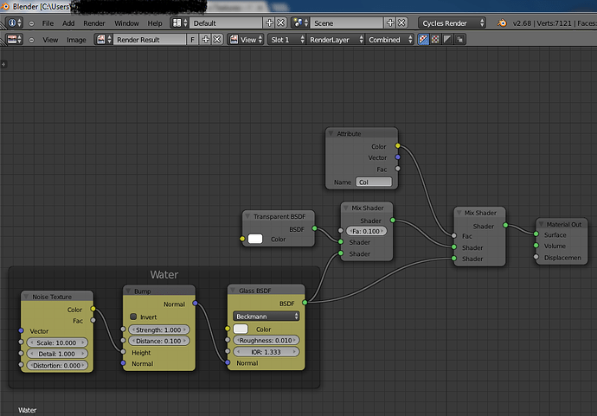The width and height of the screenshot is (597, 416).
Task: Enable Color channel display
Action: point(435,40)
